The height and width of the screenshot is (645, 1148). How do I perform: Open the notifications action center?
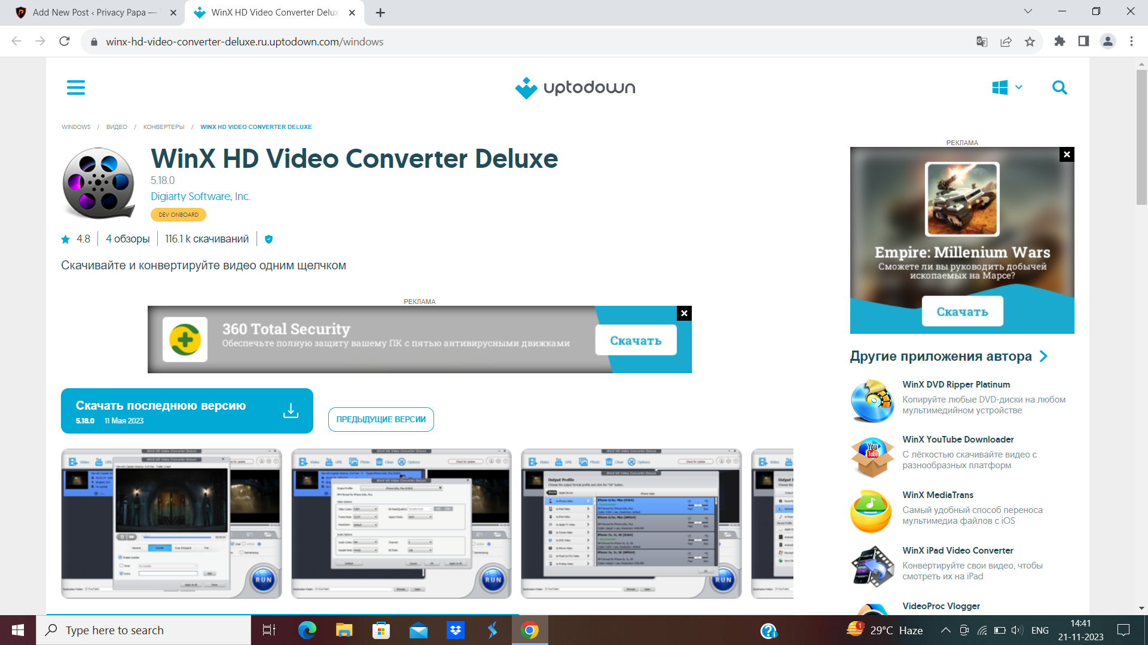click(1123, 630)
